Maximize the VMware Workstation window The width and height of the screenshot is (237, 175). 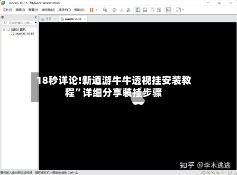tap(219, 3)
